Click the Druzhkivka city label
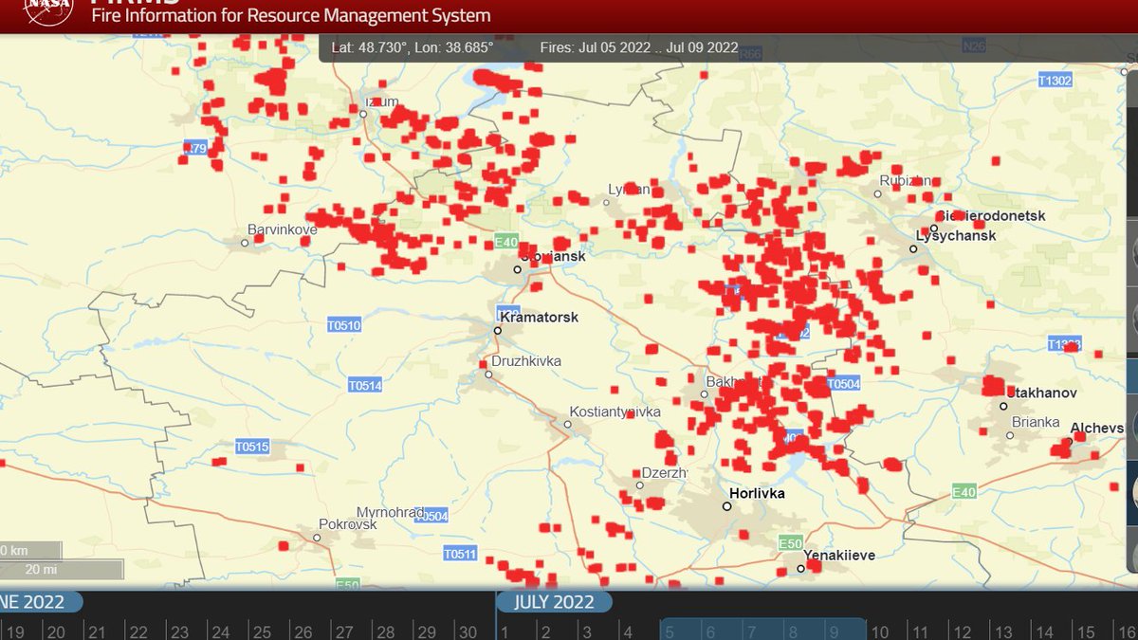1138x640 pixels. [526, 361]
